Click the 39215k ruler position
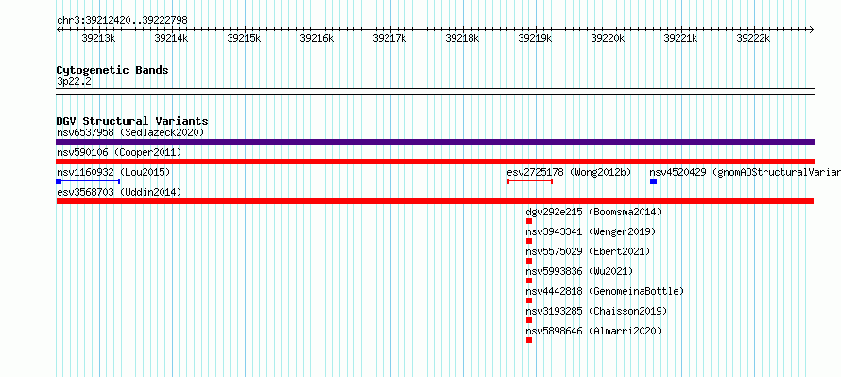This screenshot has width=841, height=377. (x=244, y=38)
